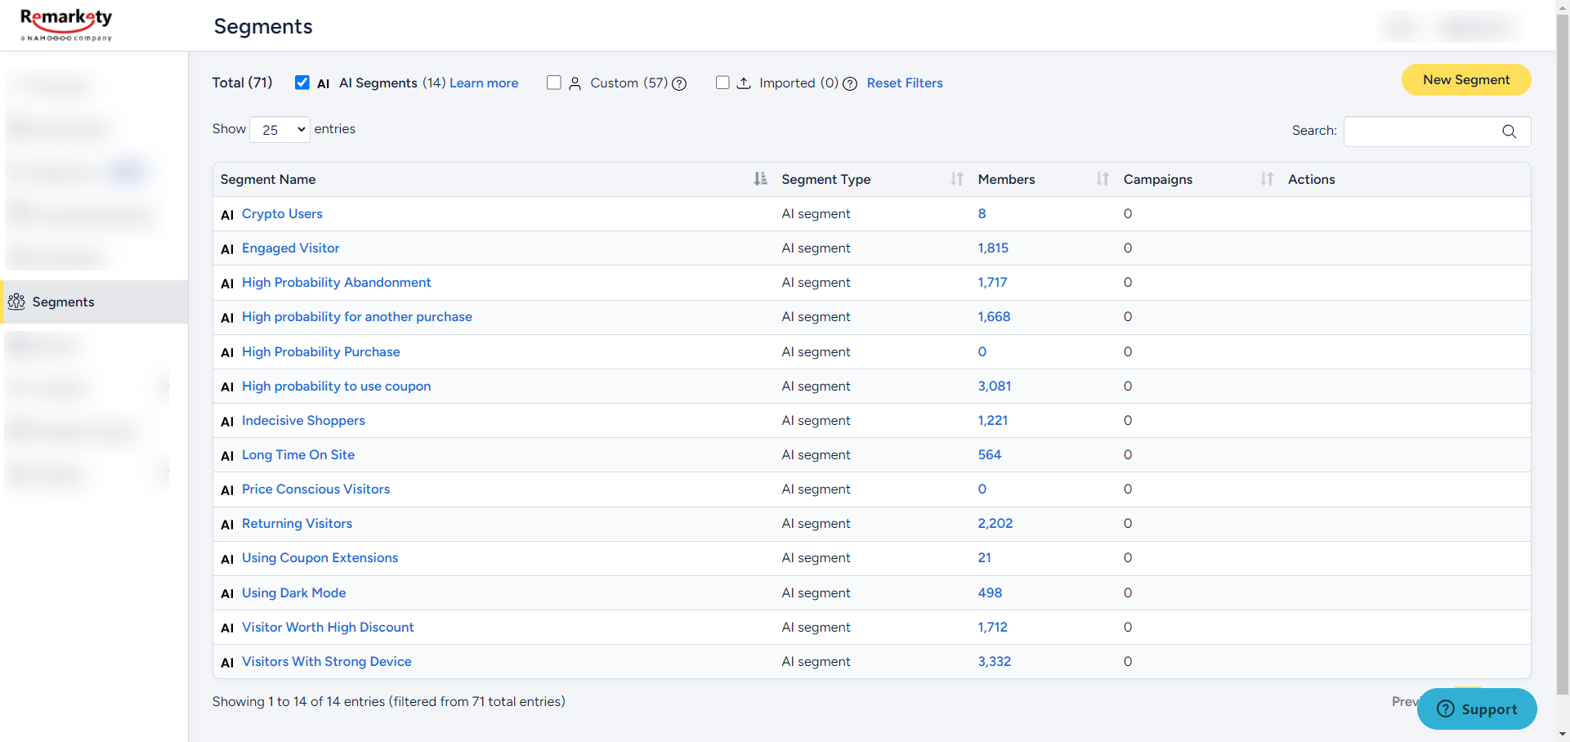Open Segments in the sidebar
This screenshot has height=742, width=1570.
94,302
